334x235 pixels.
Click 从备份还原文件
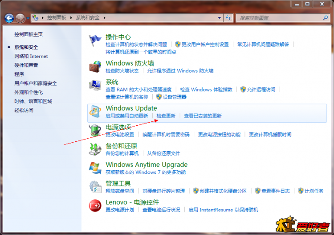click(x=163, y=153)
